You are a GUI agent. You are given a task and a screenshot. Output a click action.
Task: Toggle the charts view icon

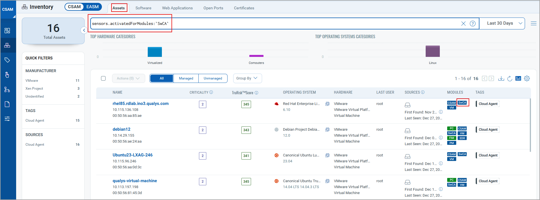point(518,78)
